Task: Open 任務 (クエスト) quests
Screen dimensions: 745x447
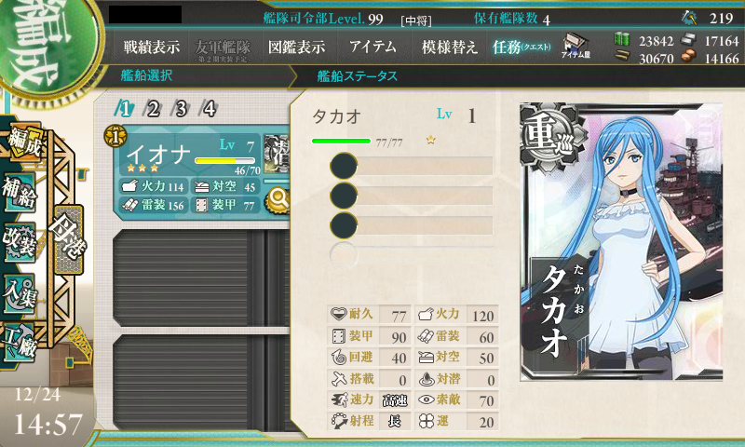Action: tap(521, 47)
